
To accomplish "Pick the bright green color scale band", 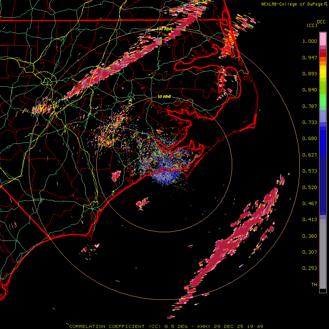I will click(x=323, y=100).
